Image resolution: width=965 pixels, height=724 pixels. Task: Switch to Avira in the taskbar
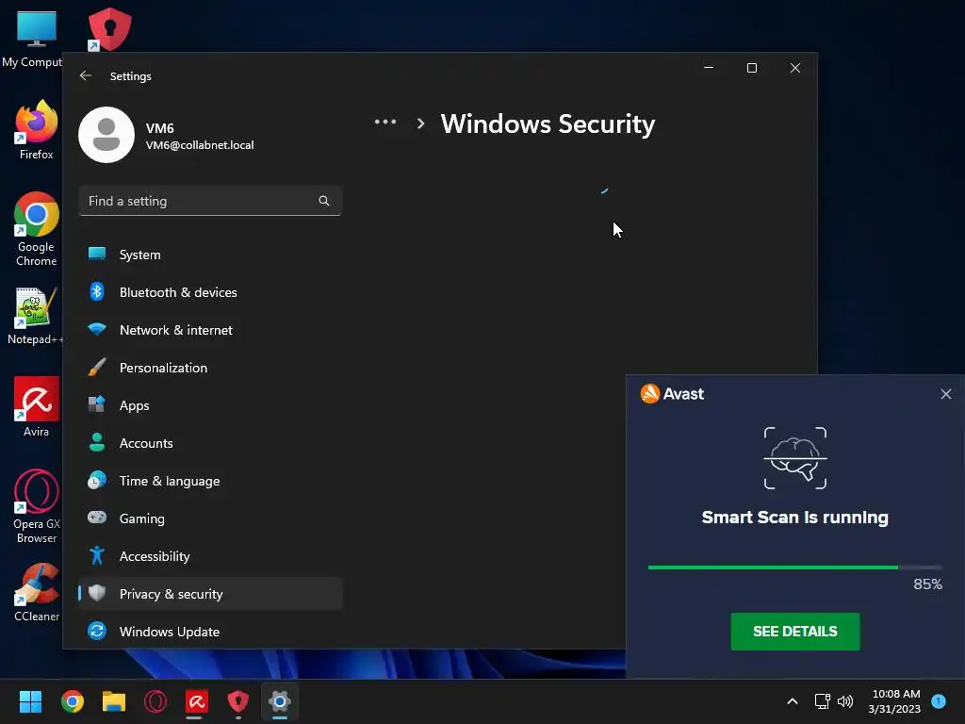tap(196, 701)
